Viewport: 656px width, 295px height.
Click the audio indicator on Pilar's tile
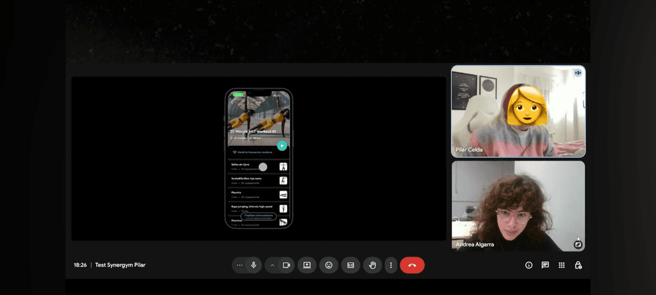coord(578,73)
